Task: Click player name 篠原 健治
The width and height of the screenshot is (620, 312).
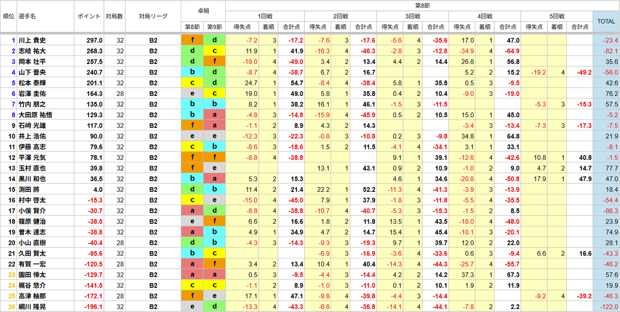Action: point(32,222)
